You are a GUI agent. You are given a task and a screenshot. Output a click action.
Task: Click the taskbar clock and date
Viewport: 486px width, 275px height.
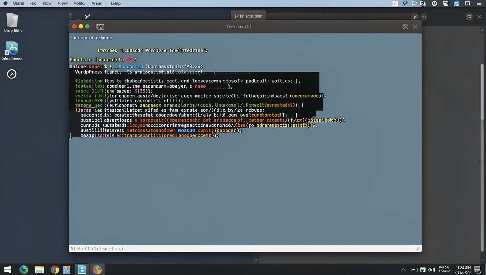coord(463,270)
